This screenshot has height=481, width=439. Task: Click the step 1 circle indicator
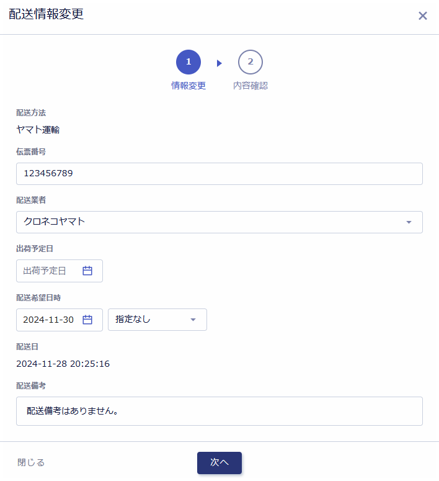[188, 62]
